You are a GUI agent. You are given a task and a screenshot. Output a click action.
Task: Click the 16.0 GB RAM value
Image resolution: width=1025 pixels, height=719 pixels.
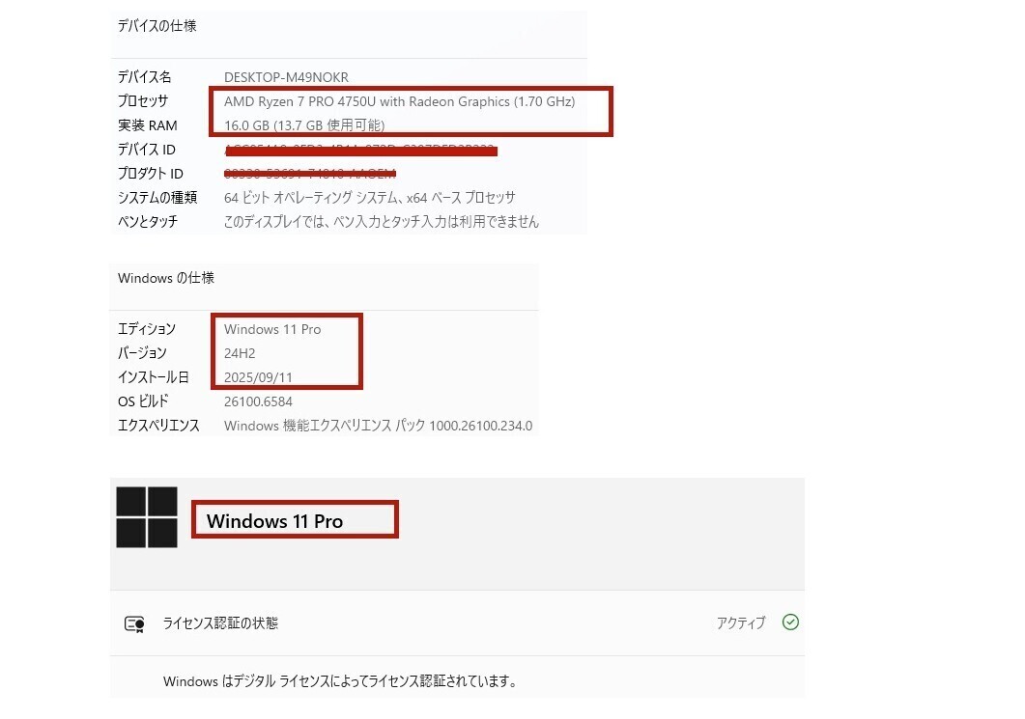click(304, 125)
